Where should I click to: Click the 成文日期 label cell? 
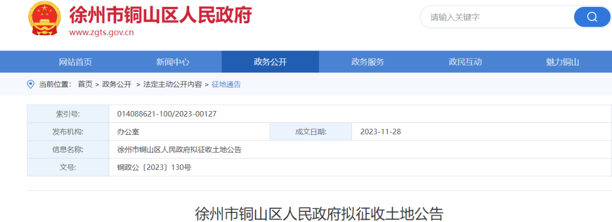coord(311,132)
